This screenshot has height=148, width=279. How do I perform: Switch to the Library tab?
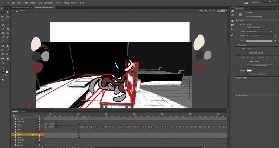pos(247,9)
